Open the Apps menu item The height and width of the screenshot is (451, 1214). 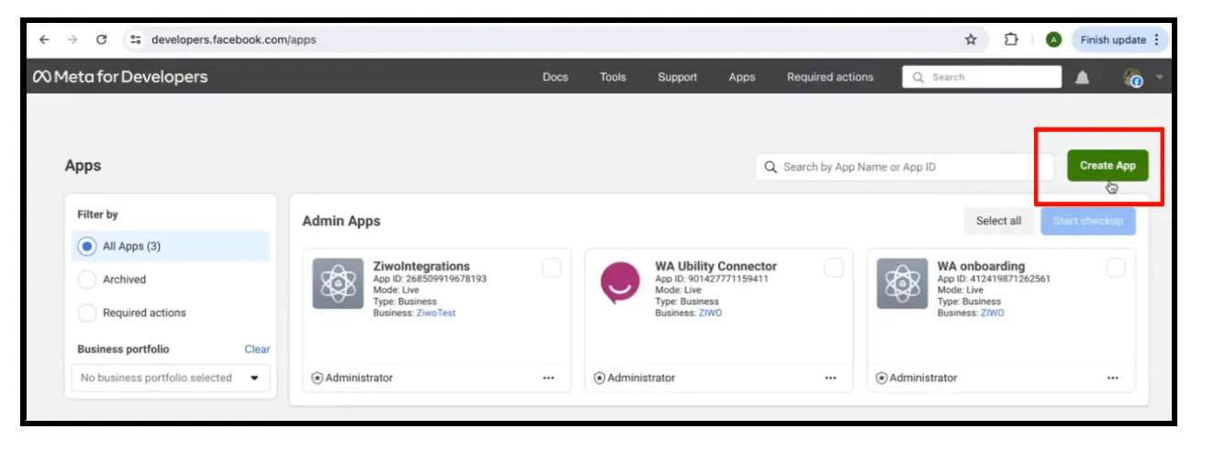(x=742, y=77)
